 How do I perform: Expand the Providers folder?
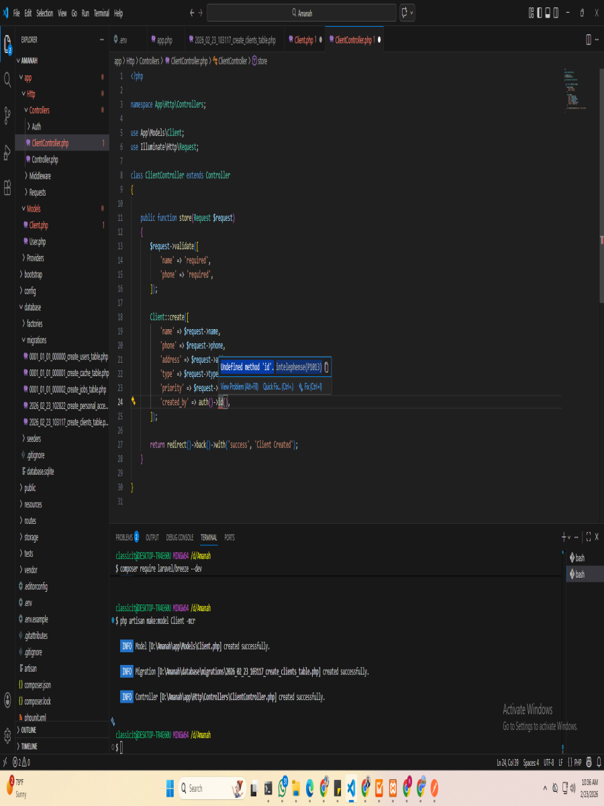[x=35, y=258]
